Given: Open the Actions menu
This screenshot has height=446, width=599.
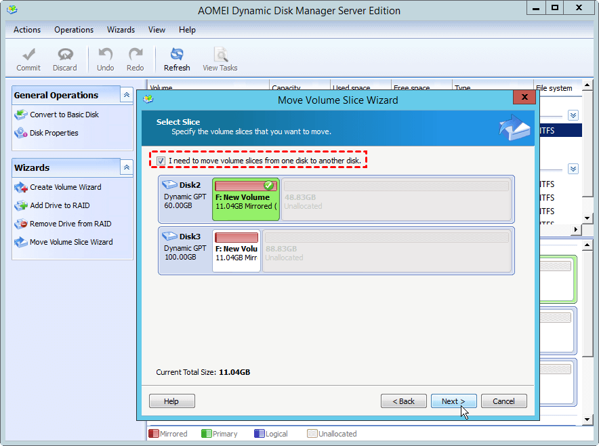Looking at the screenshot, I should click(27, 30).
